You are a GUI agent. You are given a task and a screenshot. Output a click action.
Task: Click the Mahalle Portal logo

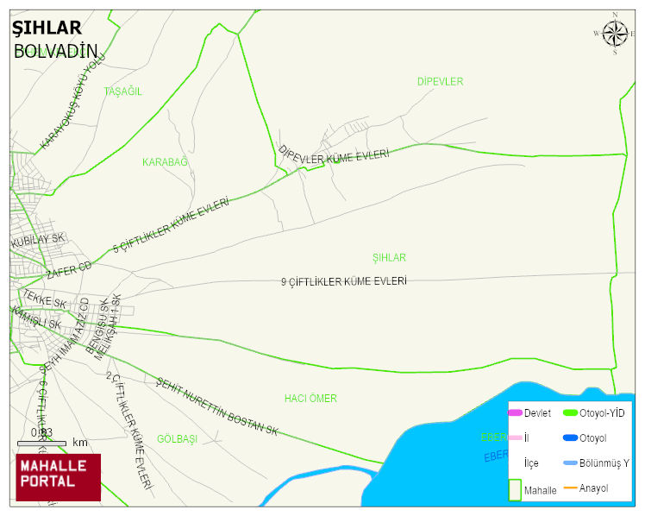click(x=58, y=477)
